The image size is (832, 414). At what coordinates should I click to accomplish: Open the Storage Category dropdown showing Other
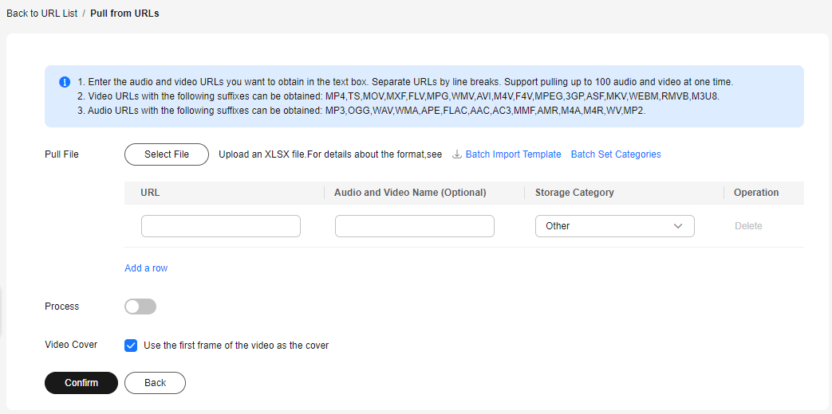tap(615, 226)
